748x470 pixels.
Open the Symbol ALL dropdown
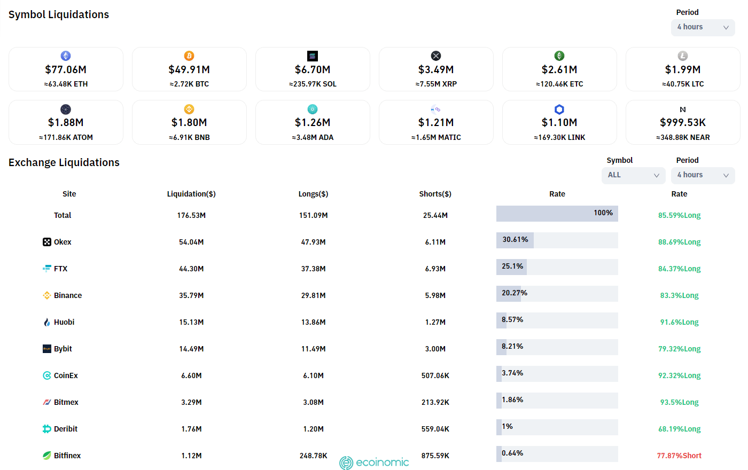[x=634, y=175]
